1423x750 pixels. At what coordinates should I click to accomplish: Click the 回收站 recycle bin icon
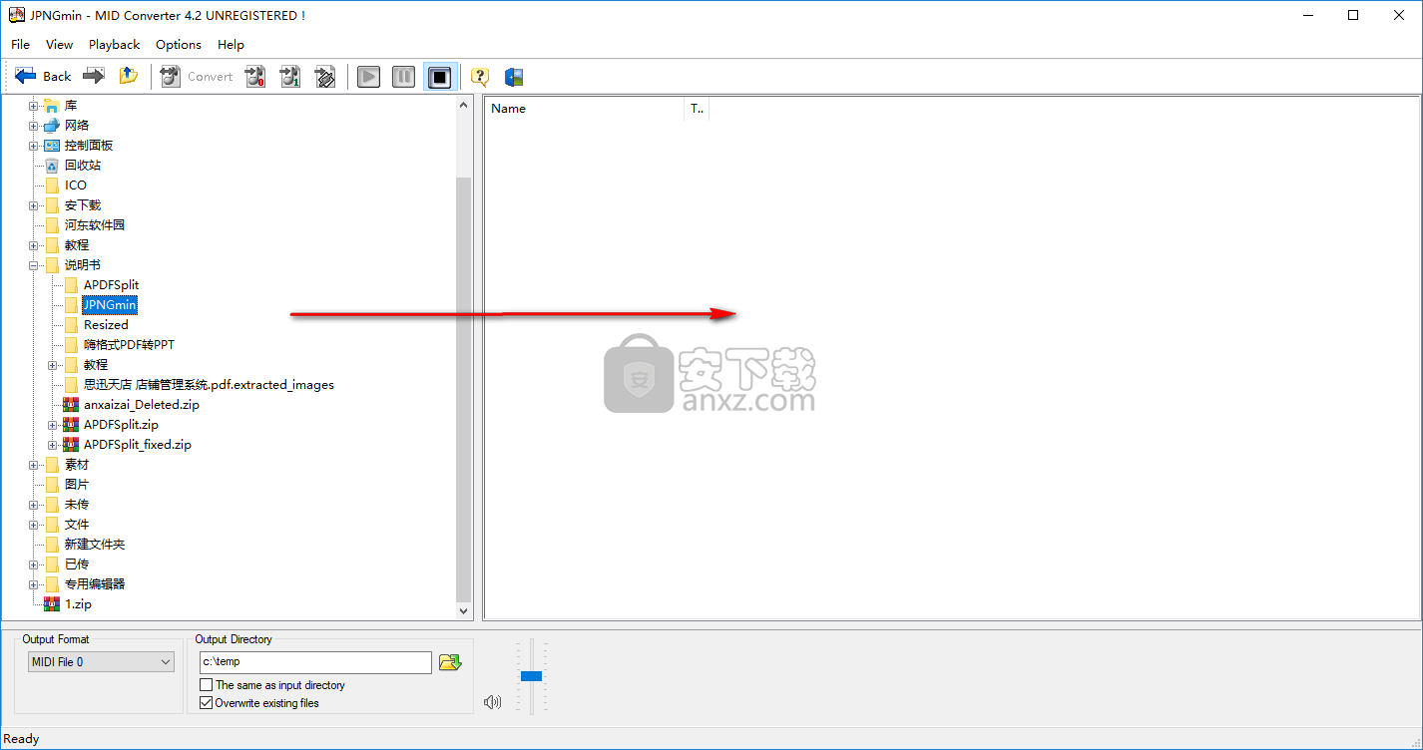click(x=52, y=166)
